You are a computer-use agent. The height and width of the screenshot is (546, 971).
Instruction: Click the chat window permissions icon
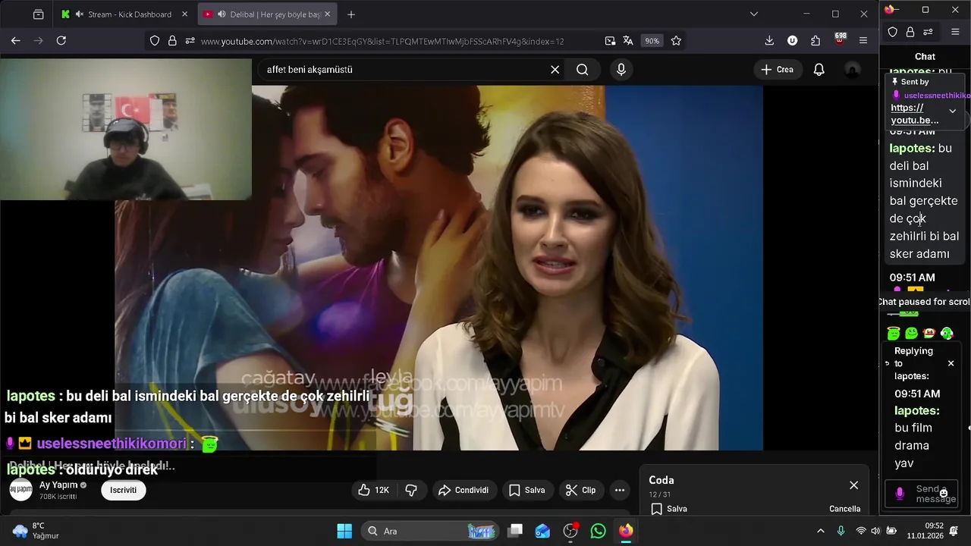tap(928, 32)
